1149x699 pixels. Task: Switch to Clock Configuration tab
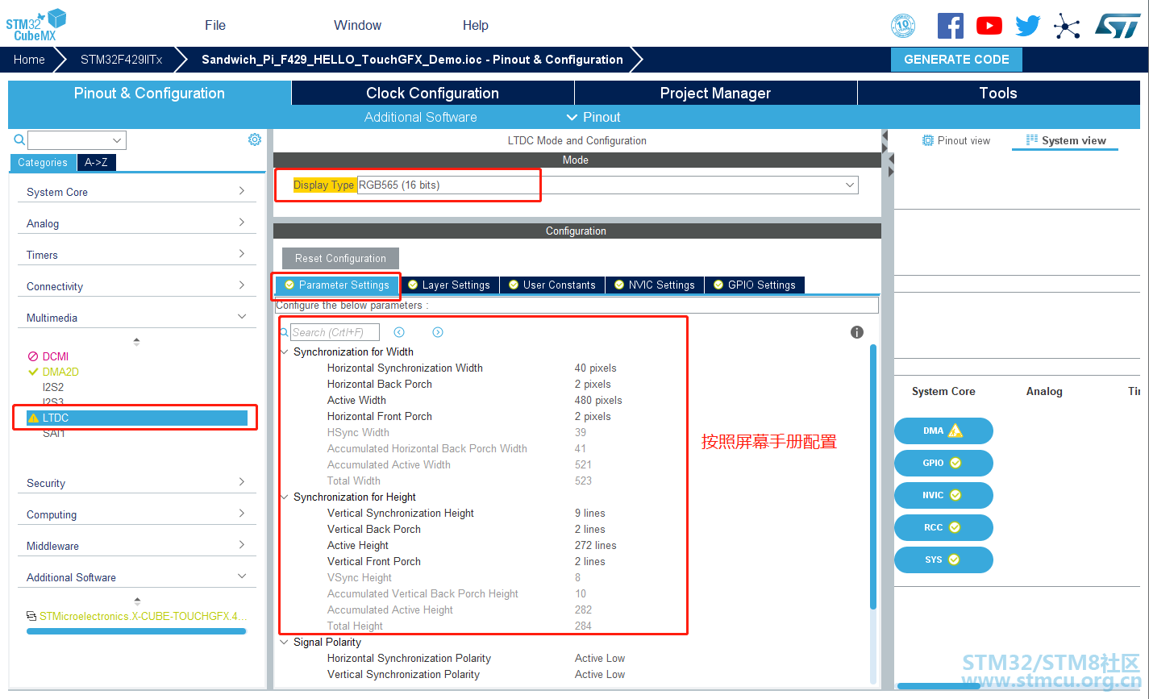433,93
